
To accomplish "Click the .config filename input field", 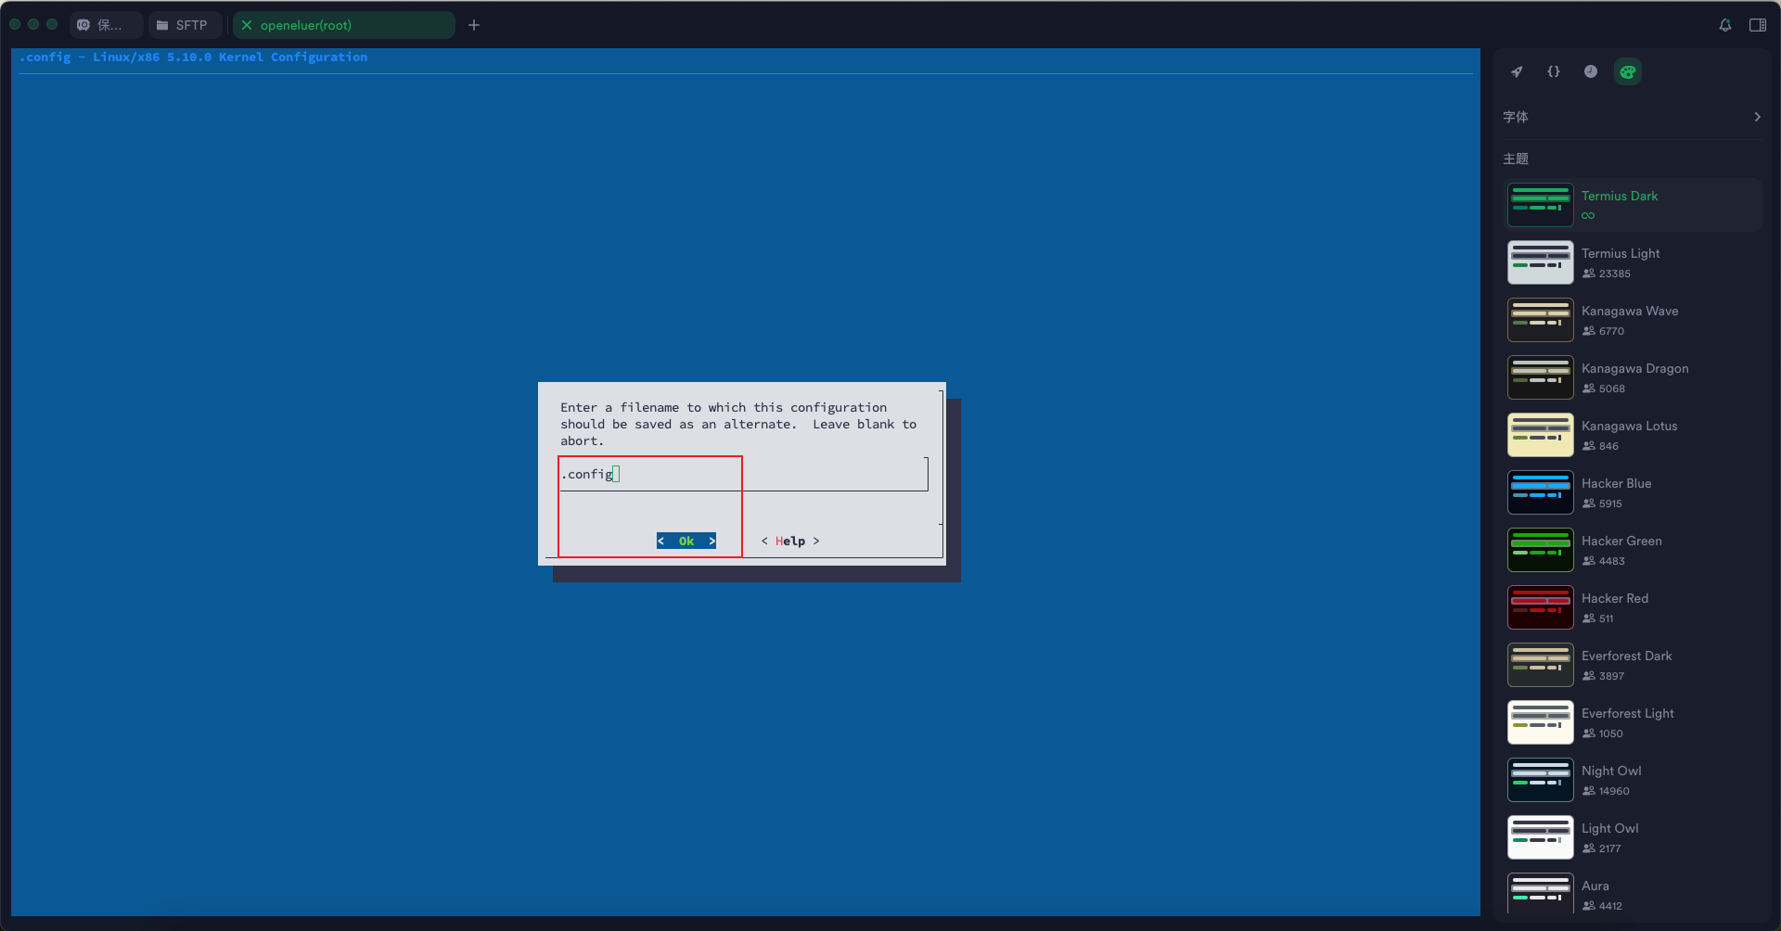I will tap(742, 474).
